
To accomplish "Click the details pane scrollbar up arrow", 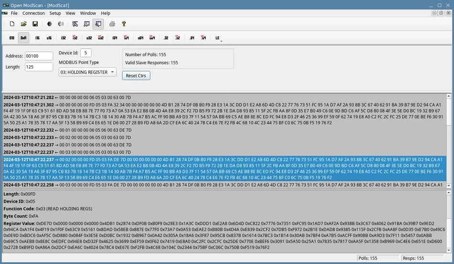I will (x=449, y=193).
